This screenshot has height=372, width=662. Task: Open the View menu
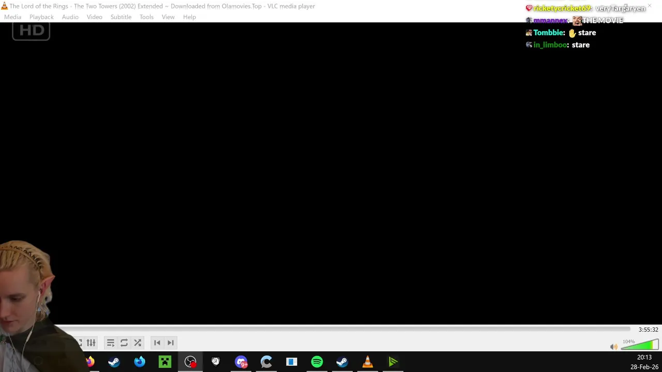(168, 17)
